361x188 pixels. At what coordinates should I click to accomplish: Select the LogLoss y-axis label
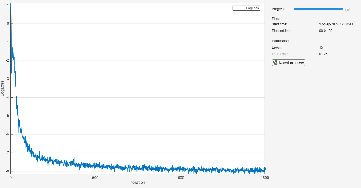pos(3,88)
